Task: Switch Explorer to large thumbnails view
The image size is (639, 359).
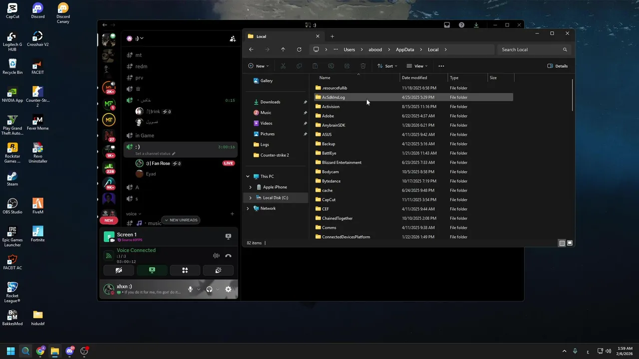Action: [x=570, y=243]
